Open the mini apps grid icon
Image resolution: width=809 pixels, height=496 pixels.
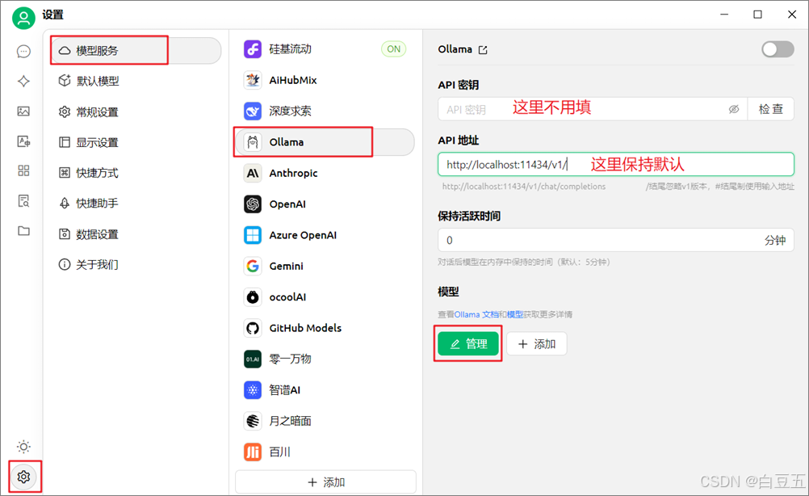tap(23, 170)
